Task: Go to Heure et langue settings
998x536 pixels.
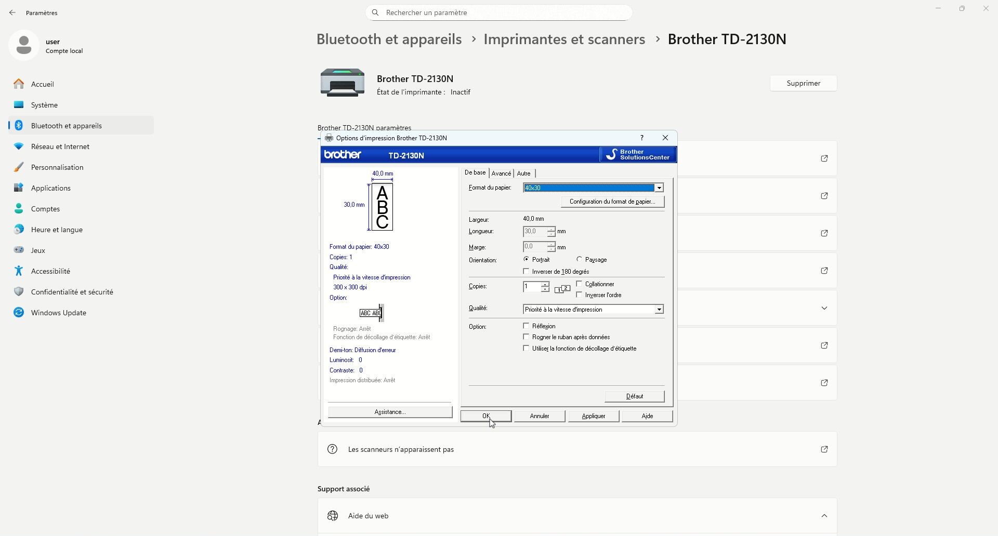Action: [x=81, y=230]
